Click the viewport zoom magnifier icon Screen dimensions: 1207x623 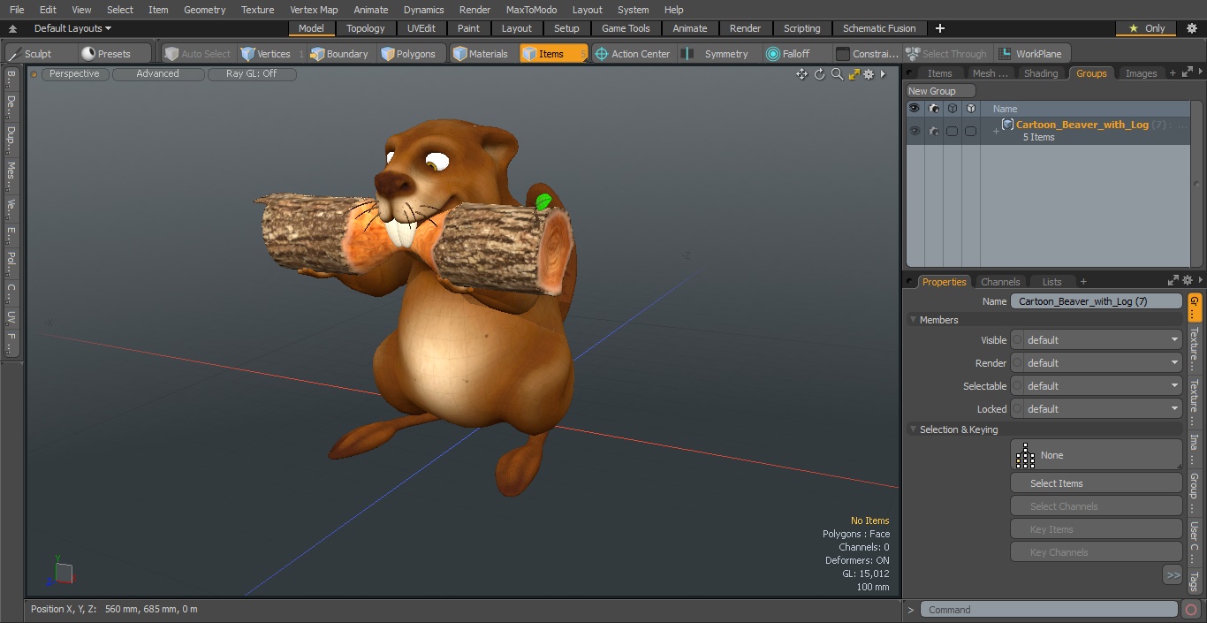[x=836, y=74]
